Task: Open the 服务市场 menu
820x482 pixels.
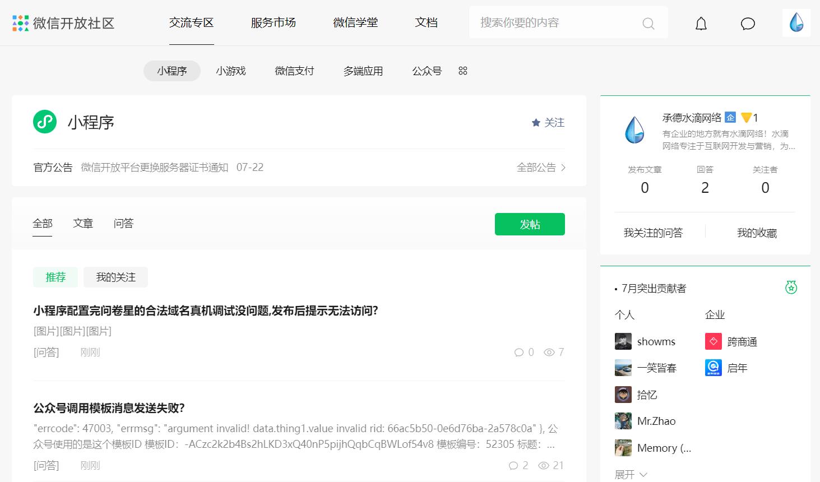Action: (x=274, y=22)
